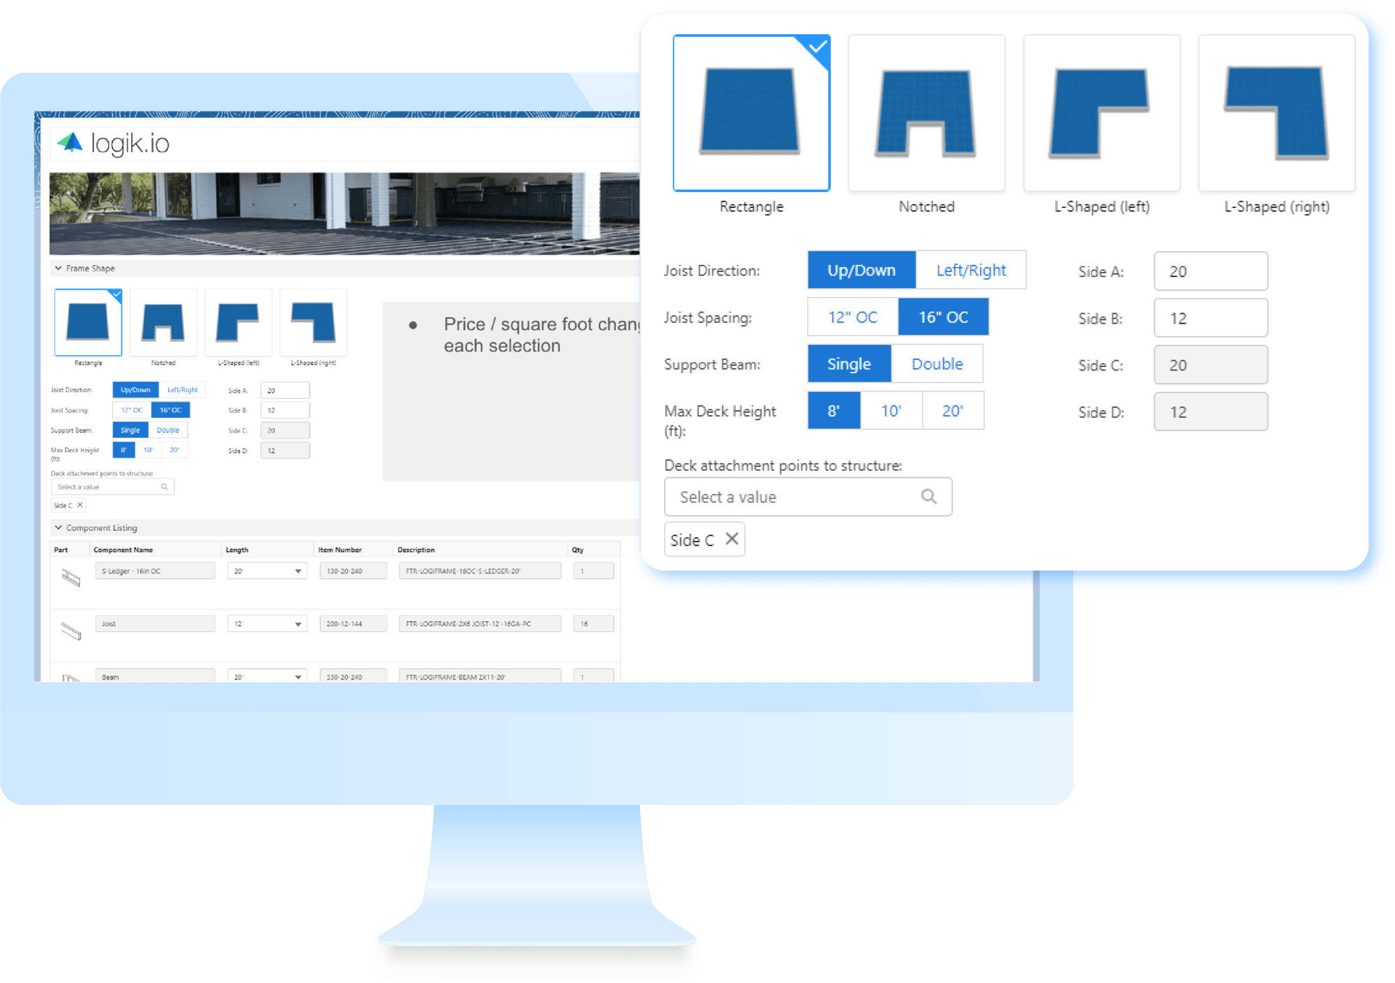
Task: Click the JOIST-12'-16GA-PC description field
Action: 480,624
